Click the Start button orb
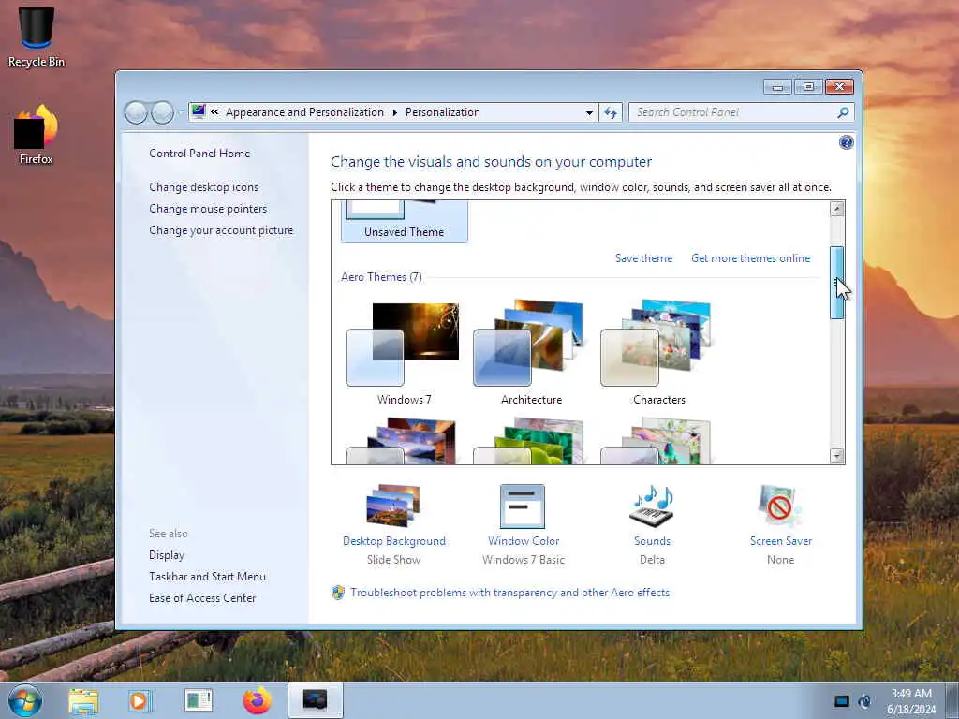 point(25,700)
